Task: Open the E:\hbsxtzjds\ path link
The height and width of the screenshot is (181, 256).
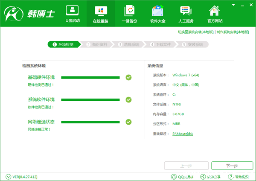Action: (183, 134)
